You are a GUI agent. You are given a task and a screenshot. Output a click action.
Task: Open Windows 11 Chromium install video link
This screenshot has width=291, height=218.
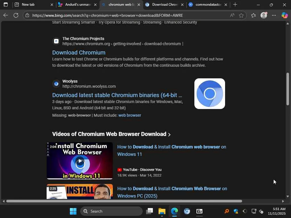(172, 150)
